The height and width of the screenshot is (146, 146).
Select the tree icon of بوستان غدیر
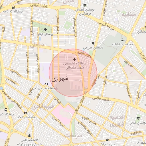138,118
